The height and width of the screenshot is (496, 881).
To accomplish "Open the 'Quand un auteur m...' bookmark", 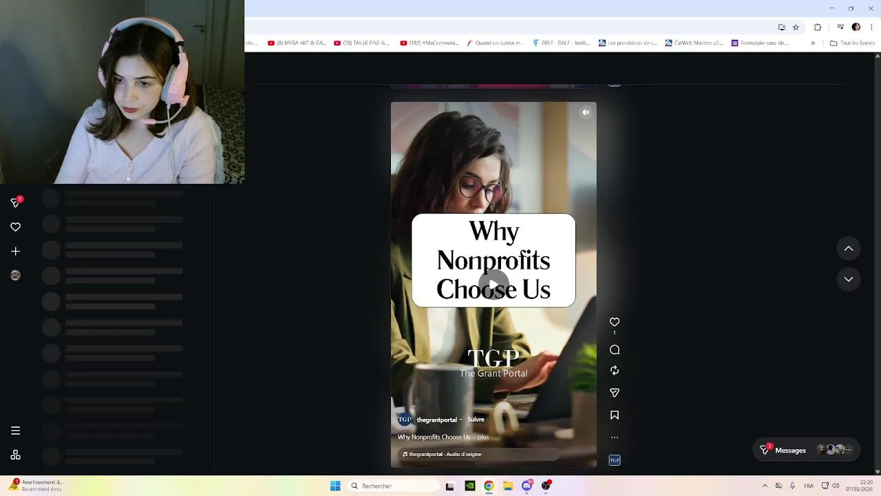I will click(495, 43).
